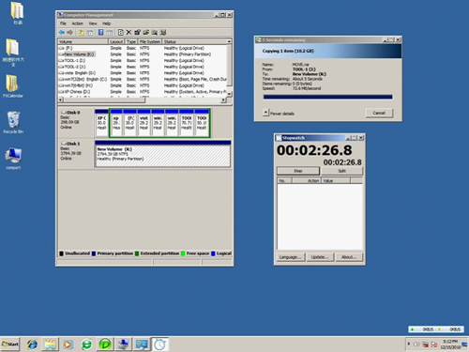Click the volume list scroll up arrow
This screenshot has height=352, width=469.
coord(229,41)
